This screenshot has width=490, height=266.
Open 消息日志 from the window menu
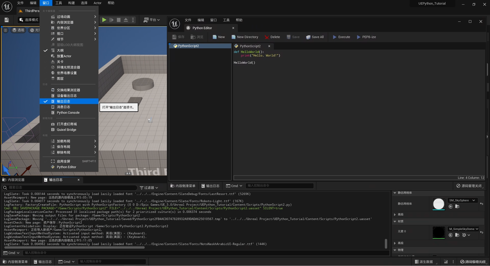(69, 107)
